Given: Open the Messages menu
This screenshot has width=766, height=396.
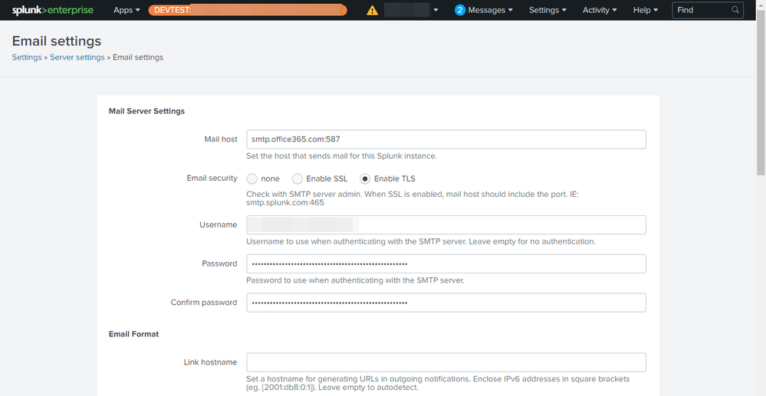Looking at the screenshot, I should pos(491,10).
